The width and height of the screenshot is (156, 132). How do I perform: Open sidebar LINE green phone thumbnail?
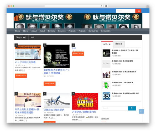click(106, 85)
